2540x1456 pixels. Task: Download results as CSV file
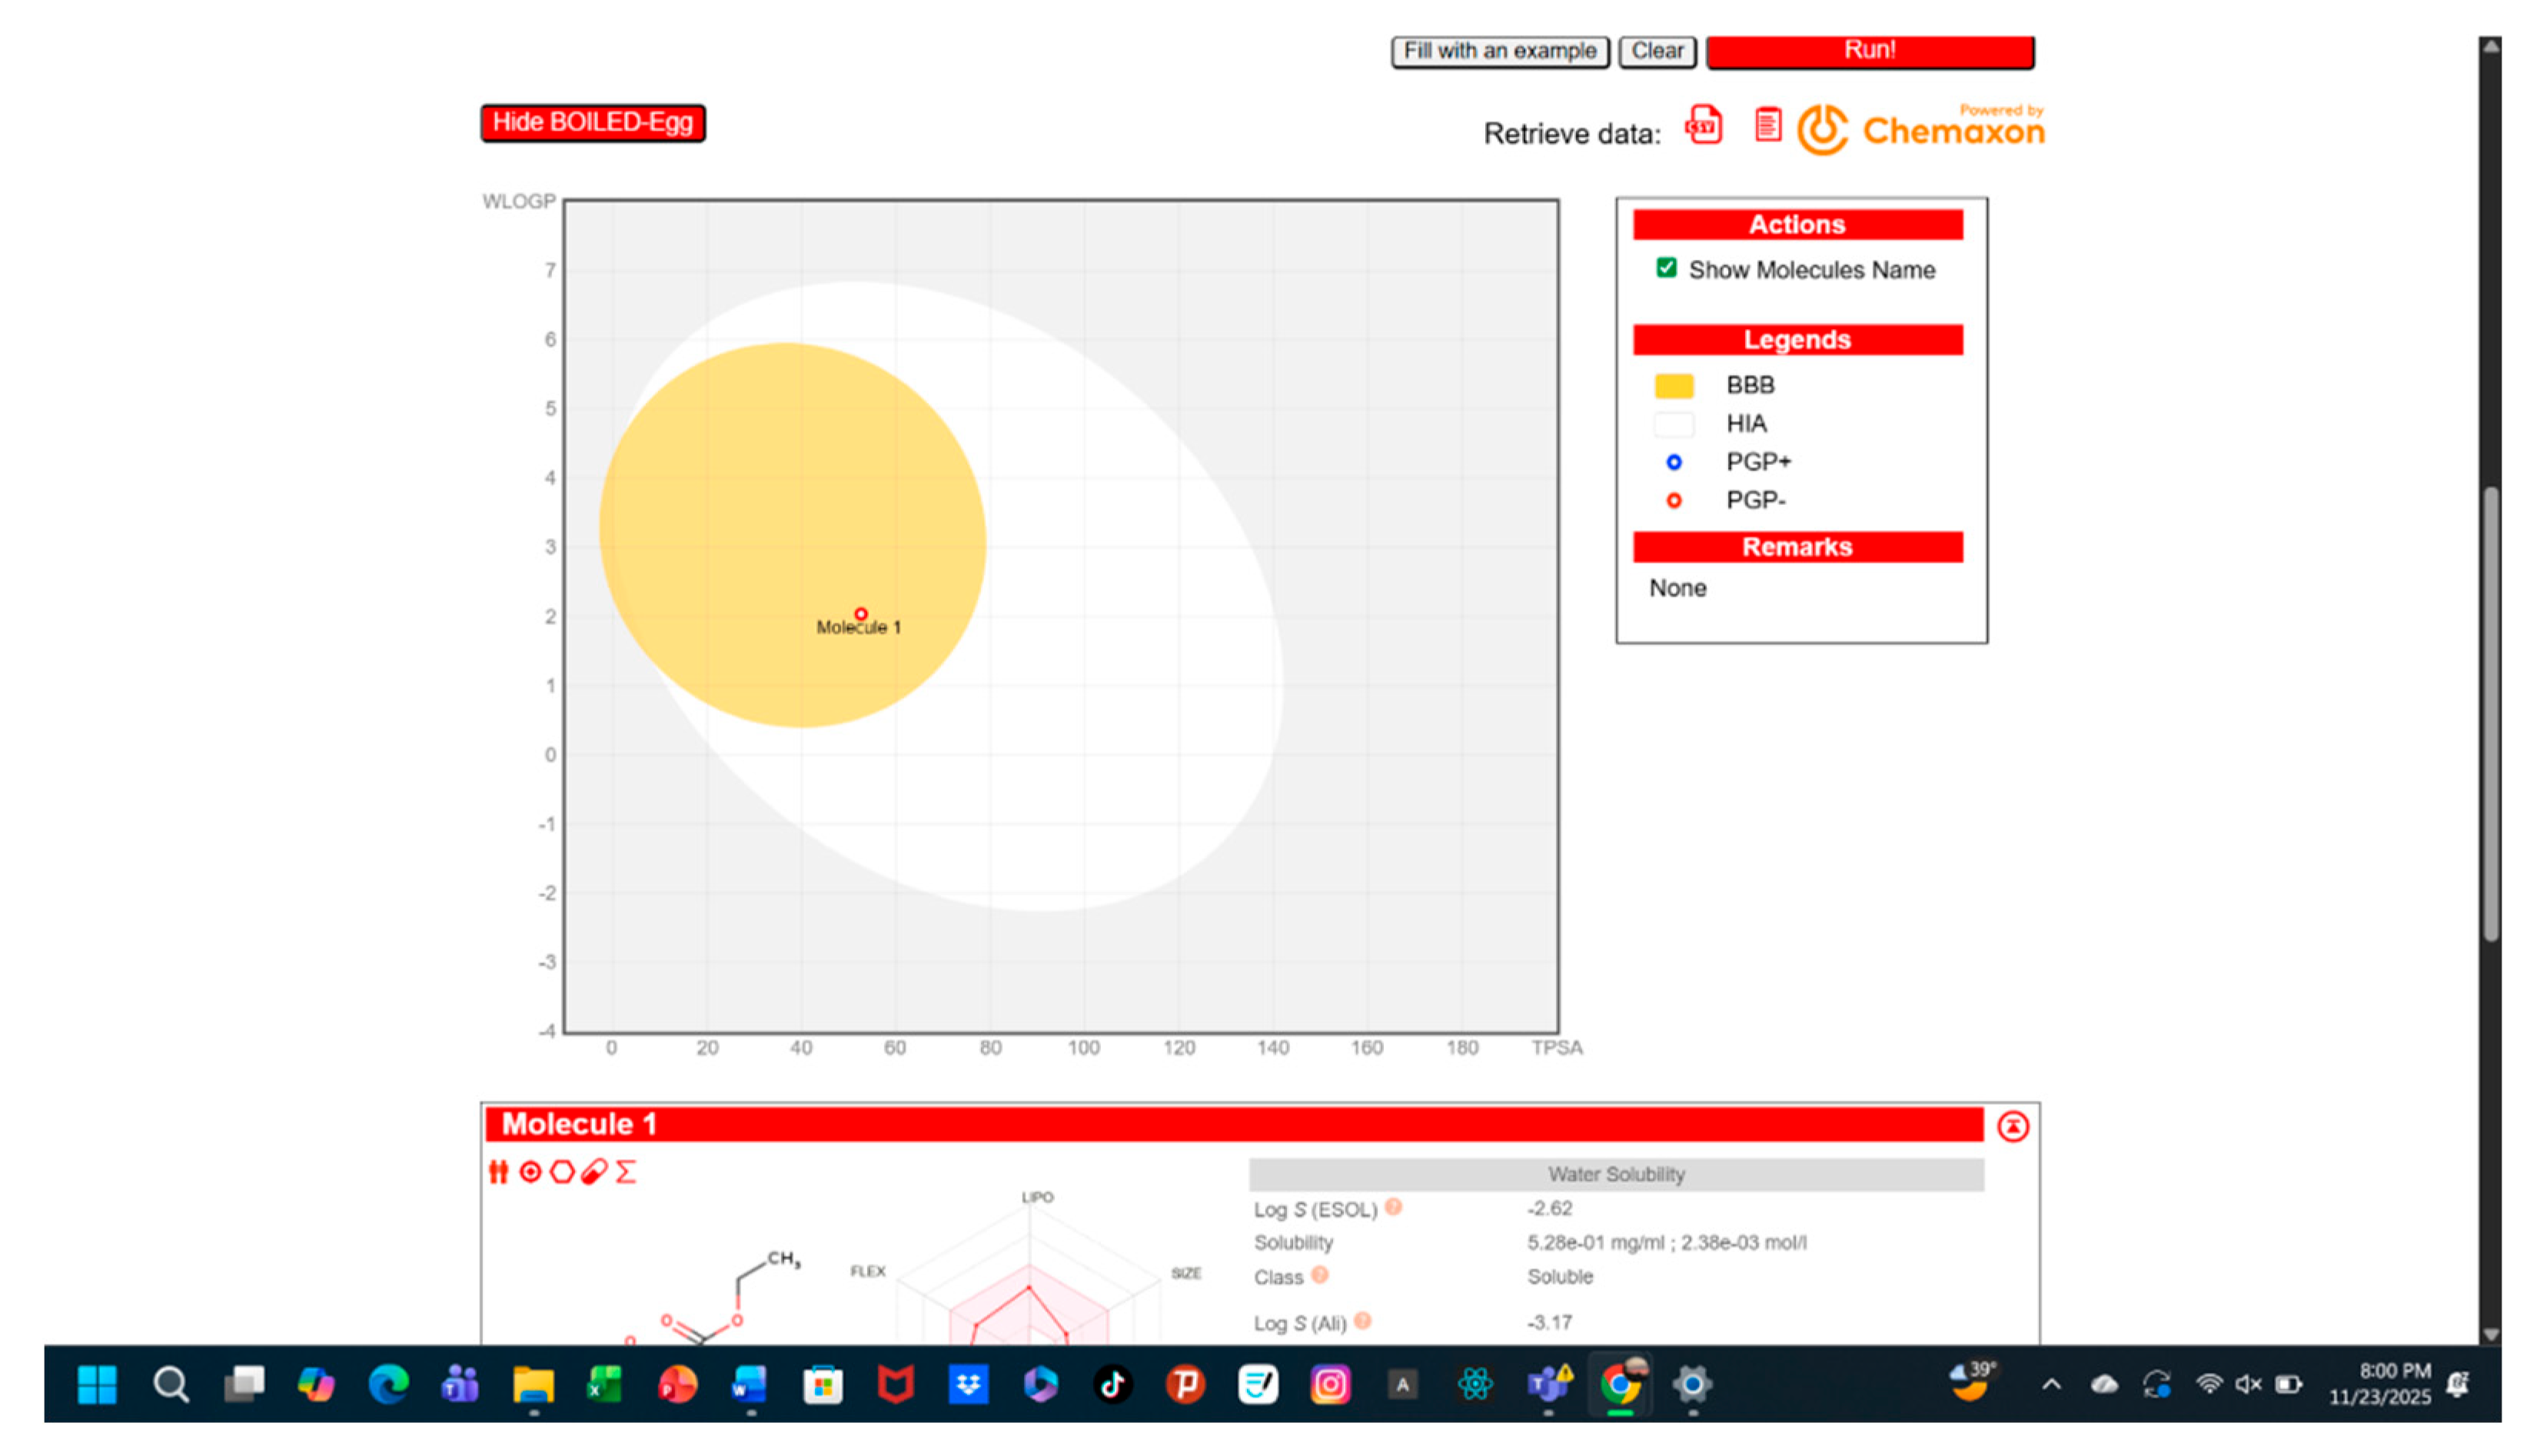(x=1703, y=127)
